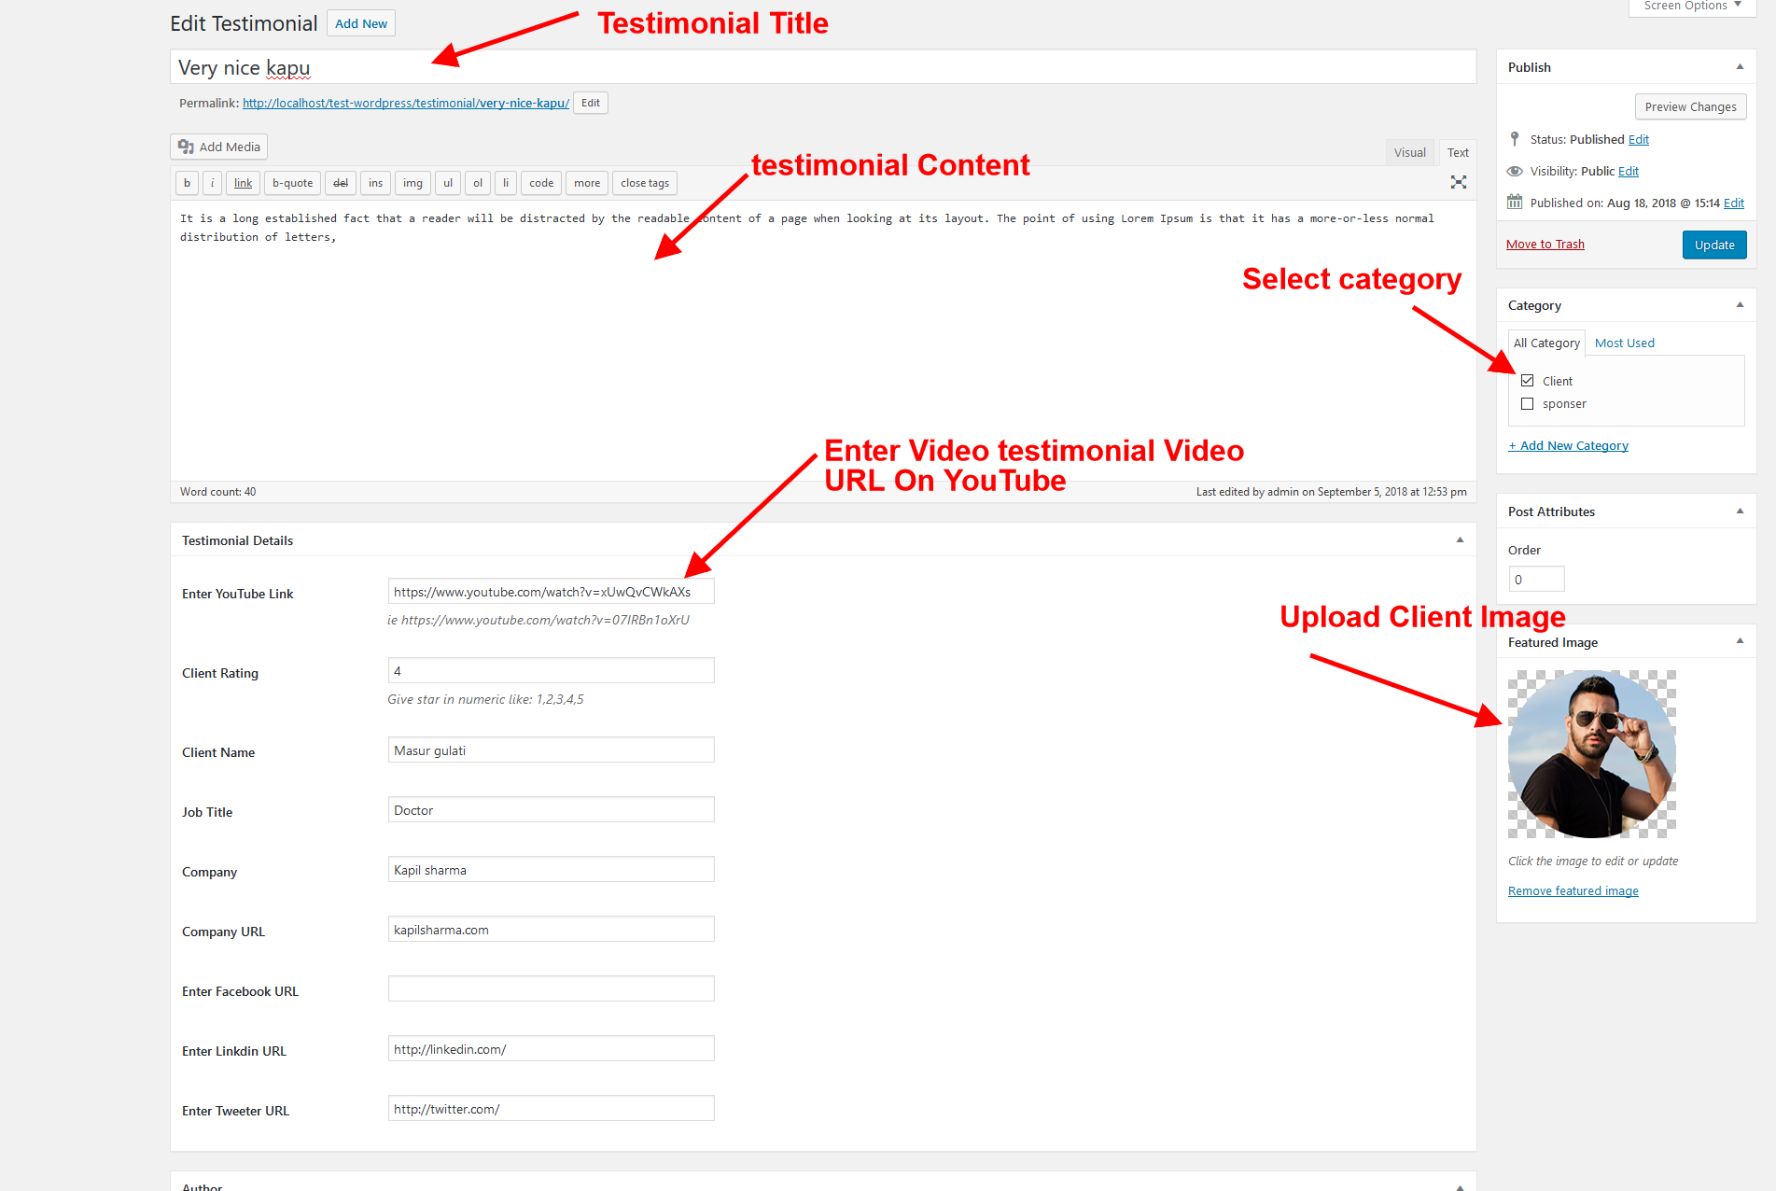Viewport: 1776px width, 1191px height.
Task: Click the code quicktag button
Action: coord(541,183)
